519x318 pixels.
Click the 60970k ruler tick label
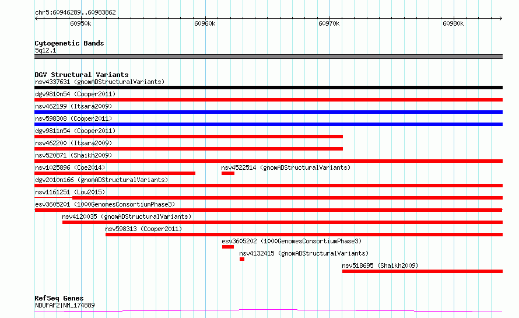point(329,23)
